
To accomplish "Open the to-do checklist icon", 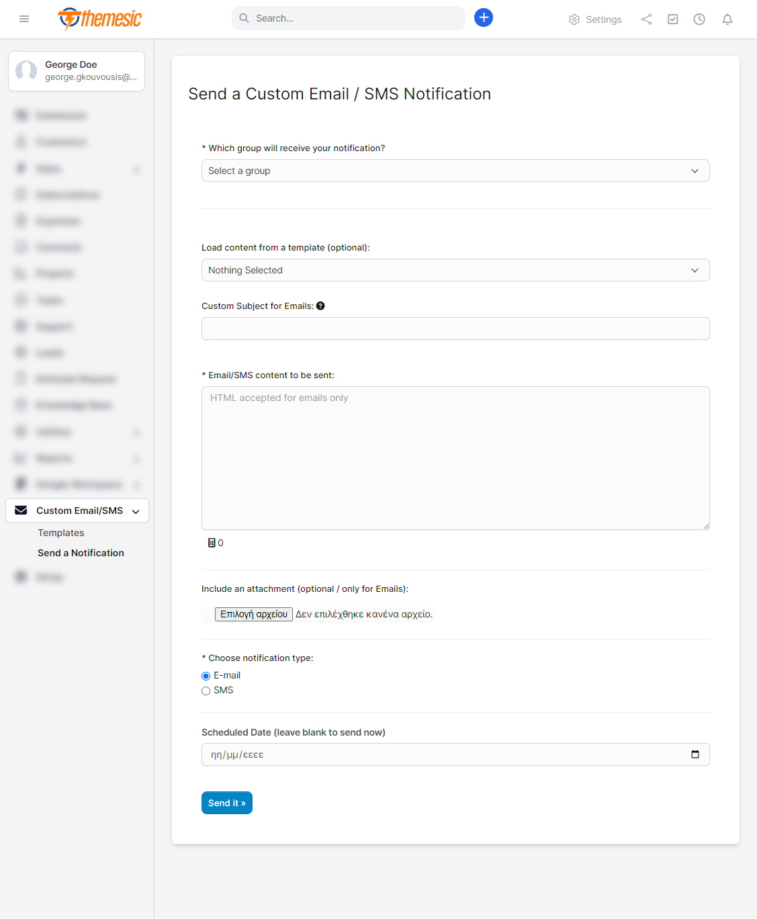I will click(673, 19).
